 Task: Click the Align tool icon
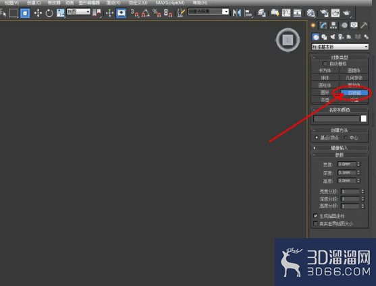pyautogui.click(x=248, y=13)
